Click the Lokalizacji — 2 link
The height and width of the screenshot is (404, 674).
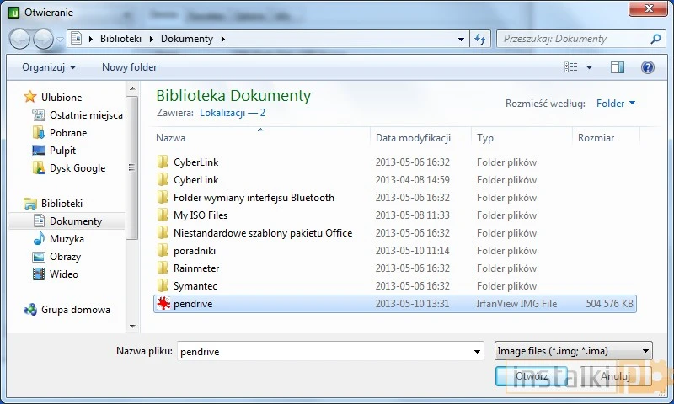(x=233, y=113)
